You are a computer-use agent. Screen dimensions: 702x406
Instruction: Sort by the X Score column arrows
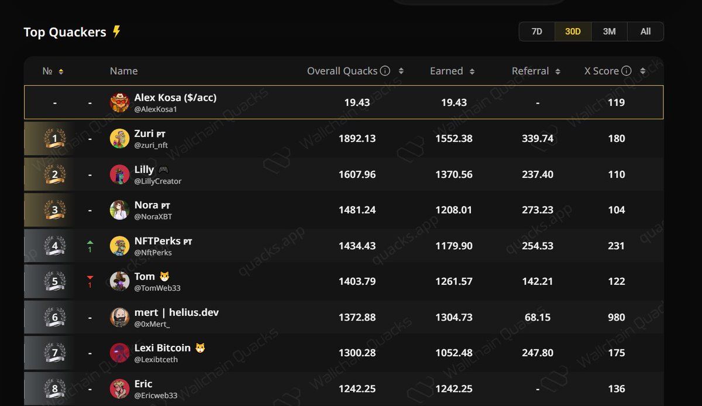click(x=643, y=71)
